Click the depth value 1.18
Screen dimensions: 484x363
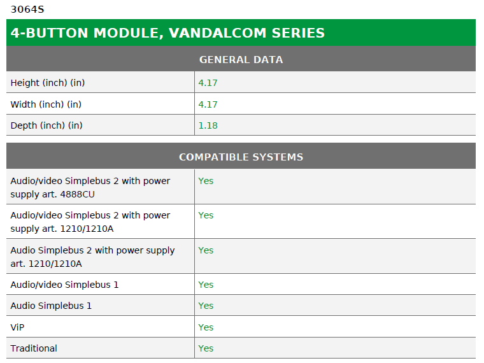[x=208, y=125]
